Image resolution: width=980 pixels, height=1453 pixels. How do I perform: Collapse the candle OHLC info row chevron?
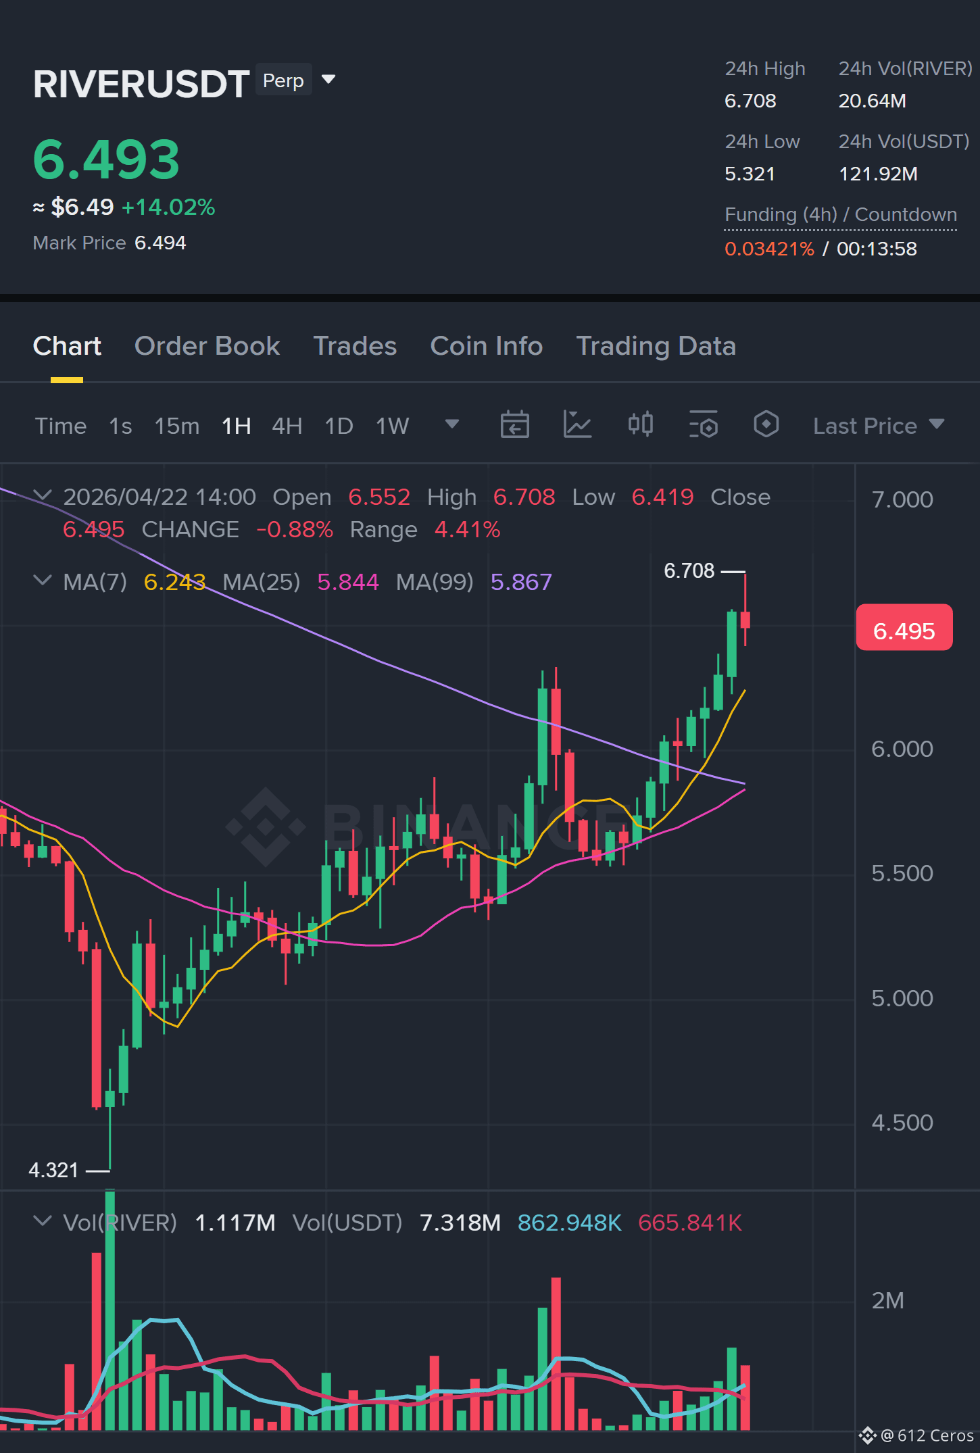(x=43, y=495)
